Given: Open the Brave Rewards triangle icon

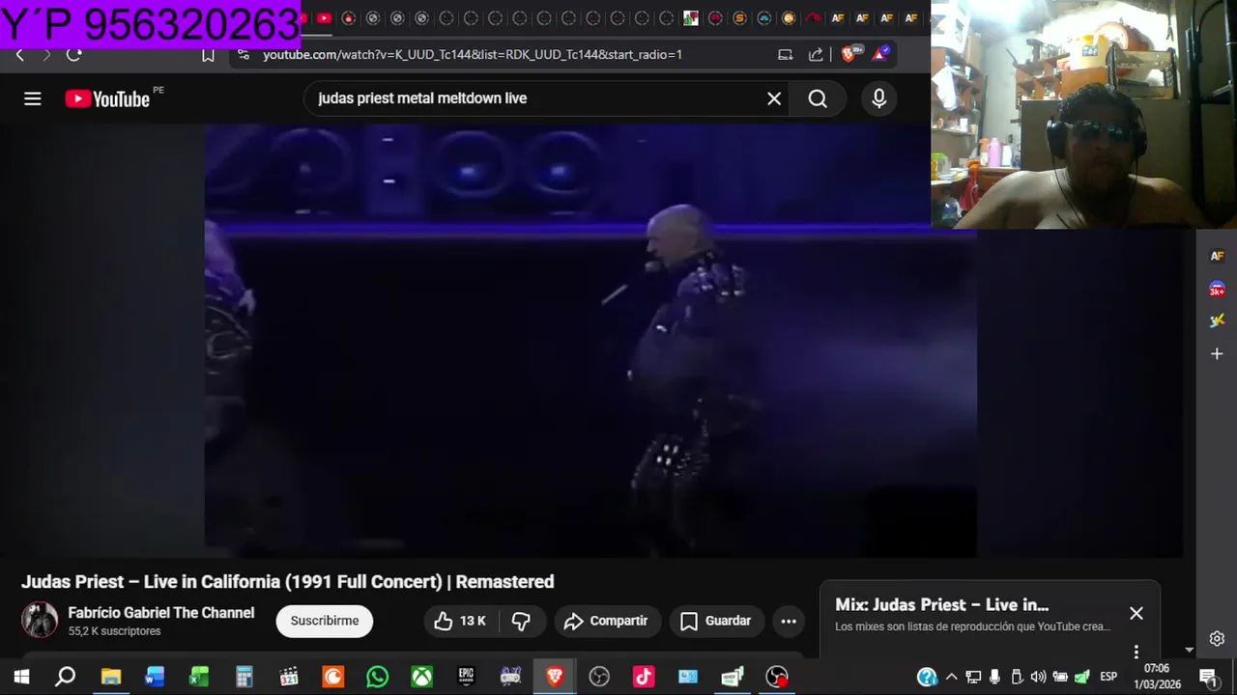Looking at the screenshot, I should pyautogui.click(x=879, y=54).
